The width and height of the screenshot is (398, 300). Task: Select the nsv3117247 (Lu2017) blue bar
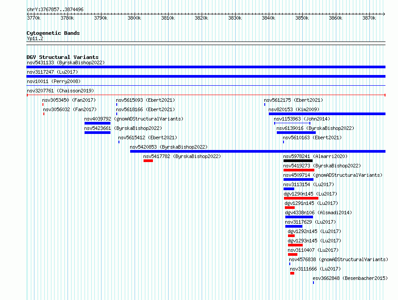[x=206, y=76]
